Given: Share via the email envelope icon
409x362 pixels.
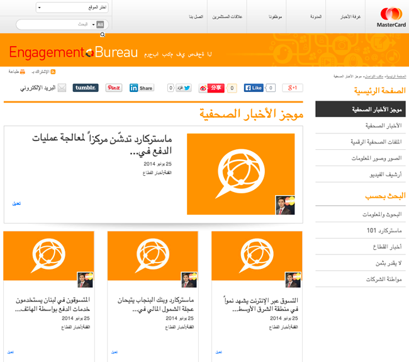Looking at the screenshot, I should 62,88.
